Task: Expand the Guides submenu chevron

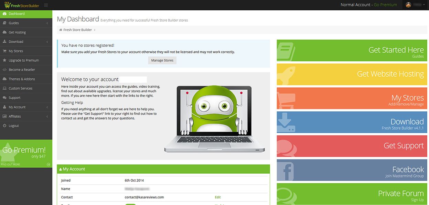Action: [47, 23]
